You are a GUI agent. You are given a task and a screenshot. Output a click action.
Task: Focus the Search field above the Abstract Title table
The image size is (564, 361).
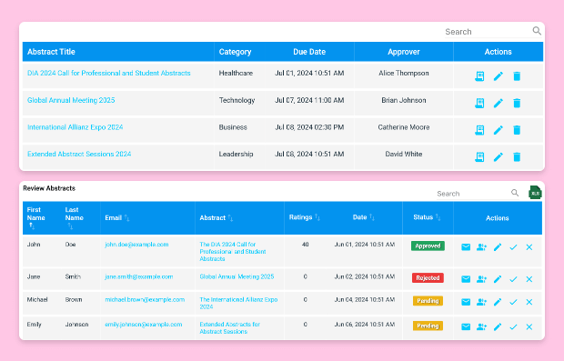click(488, 32)
